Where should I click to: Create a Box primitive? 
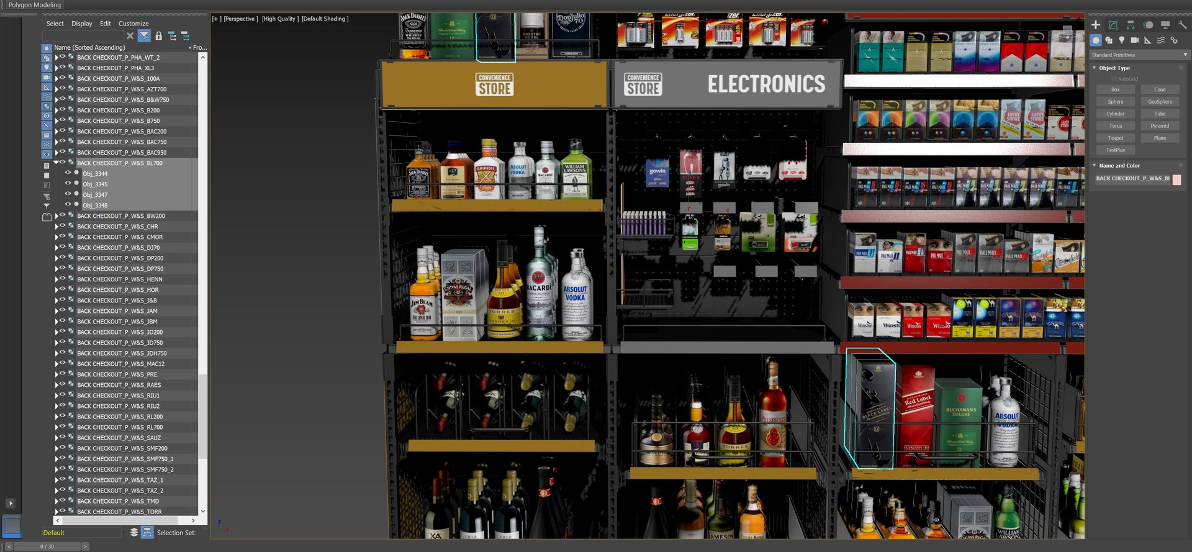[1116, 89]
